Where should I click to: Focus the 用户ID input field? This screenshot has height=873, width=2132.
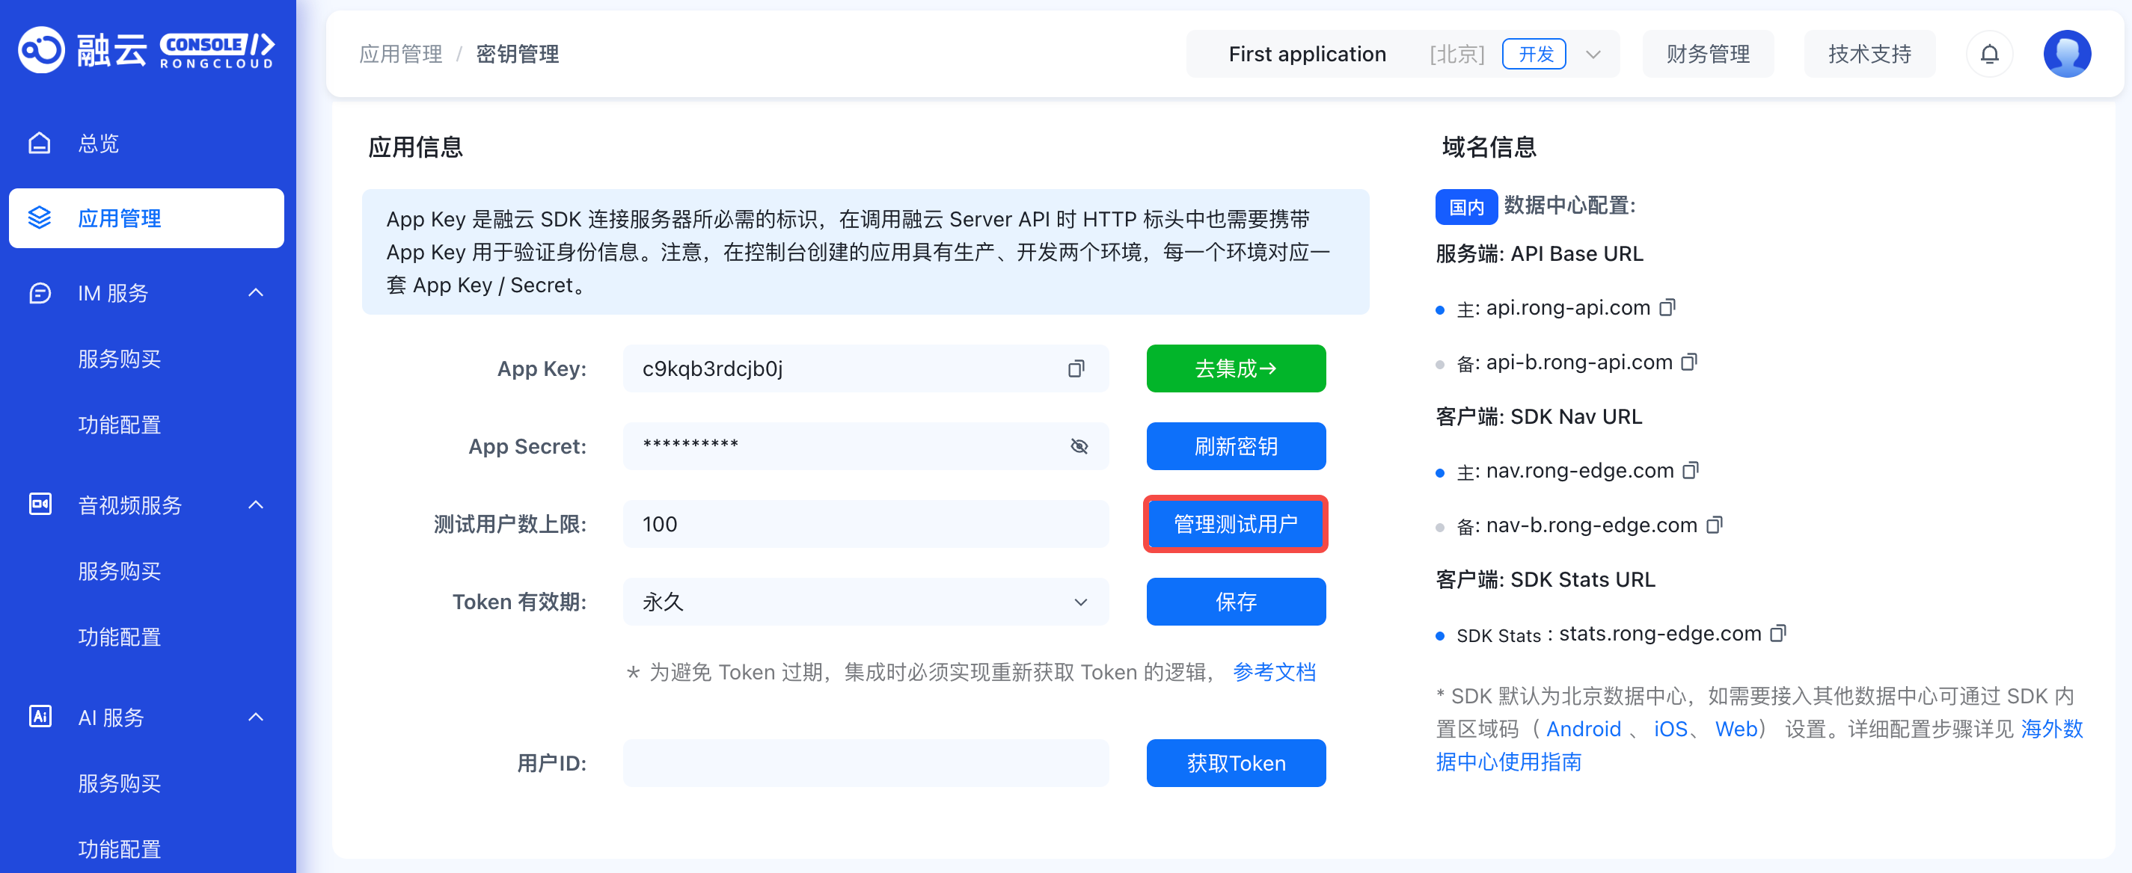(x=865, y=763)
